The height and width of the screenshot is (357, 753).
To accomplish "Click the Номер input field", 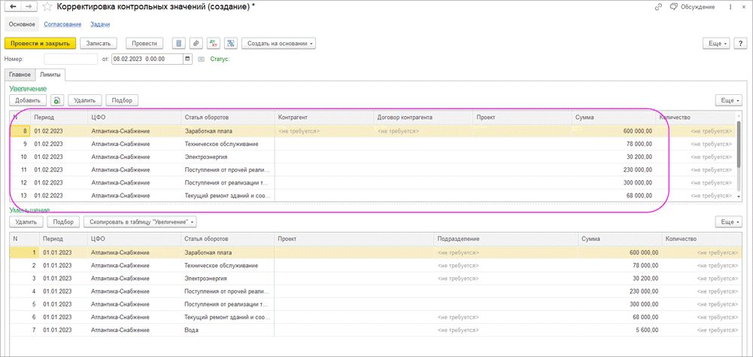I will [71, 59].
